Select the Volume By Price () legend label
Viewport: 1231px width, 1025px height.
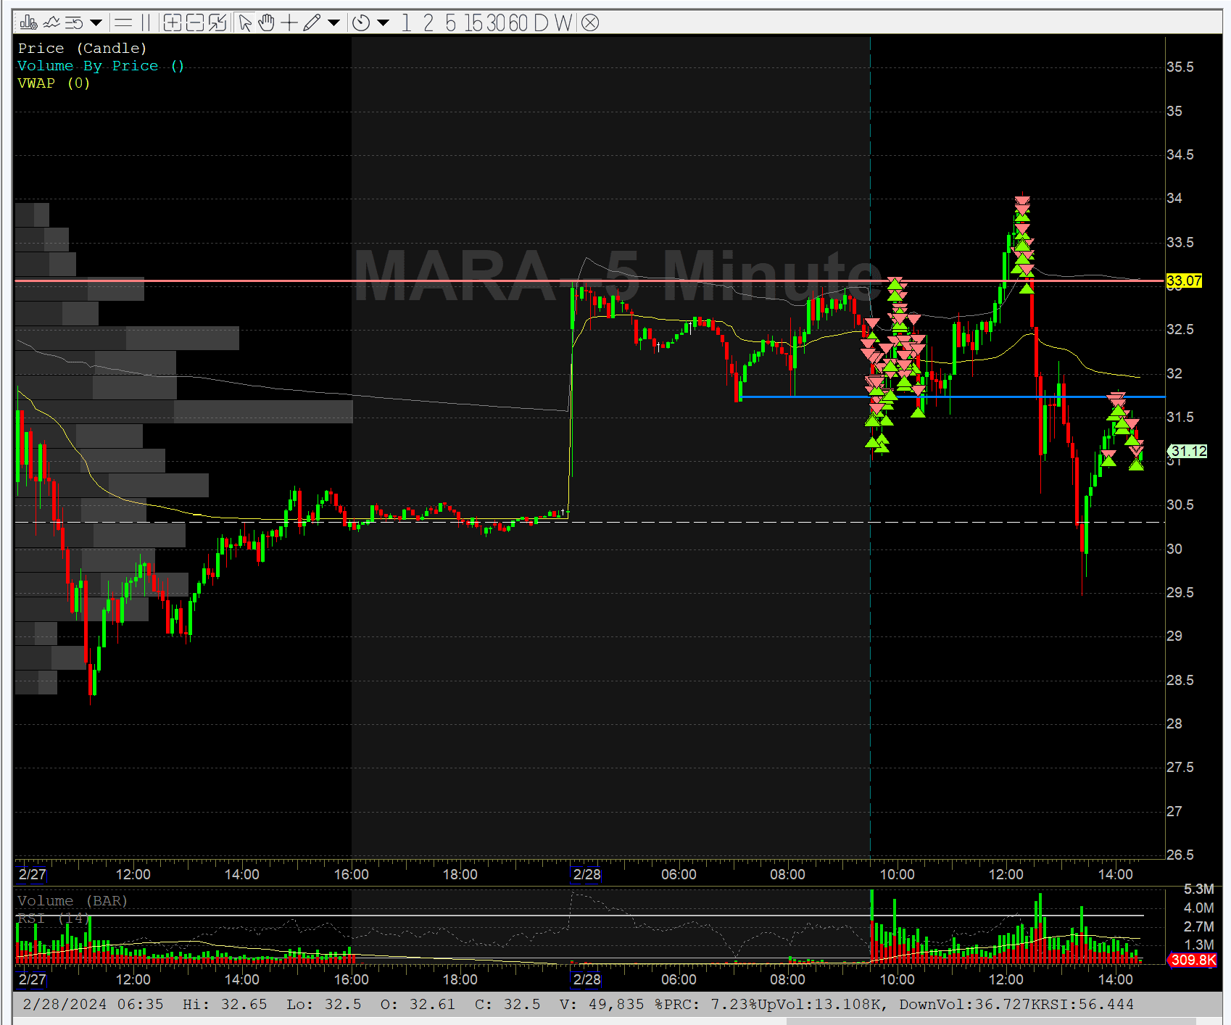coord(101,66)
